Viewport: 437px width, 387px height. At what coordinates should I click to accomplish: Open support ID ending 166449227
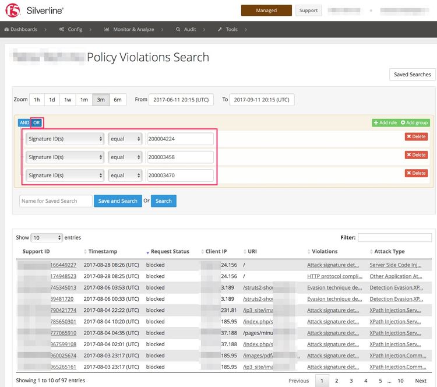coord(64,265)
